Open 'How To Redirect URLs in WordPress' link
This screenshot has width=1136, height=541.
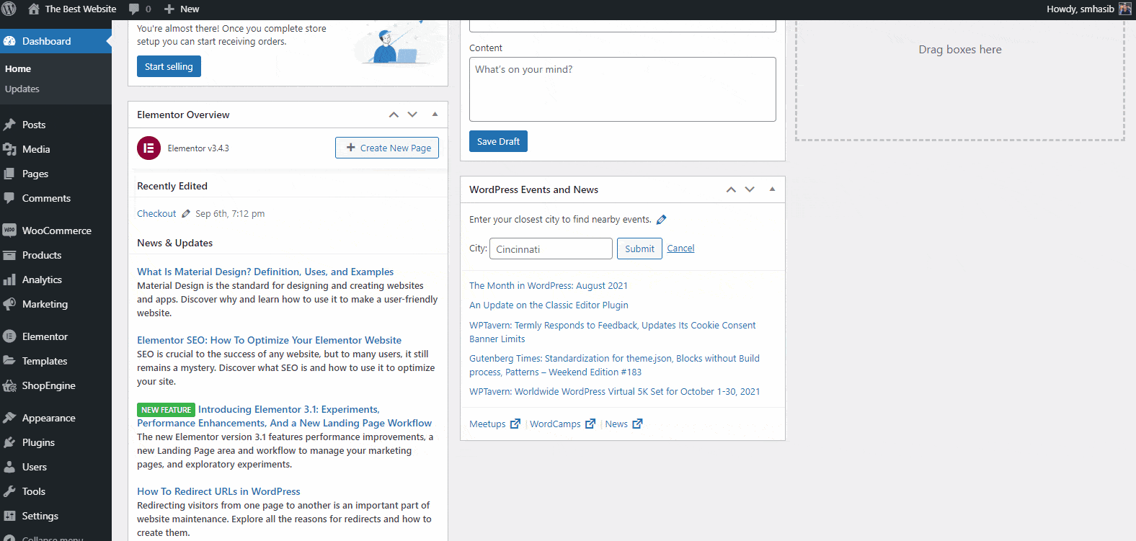pyautogui.click(x=218, y=491)
